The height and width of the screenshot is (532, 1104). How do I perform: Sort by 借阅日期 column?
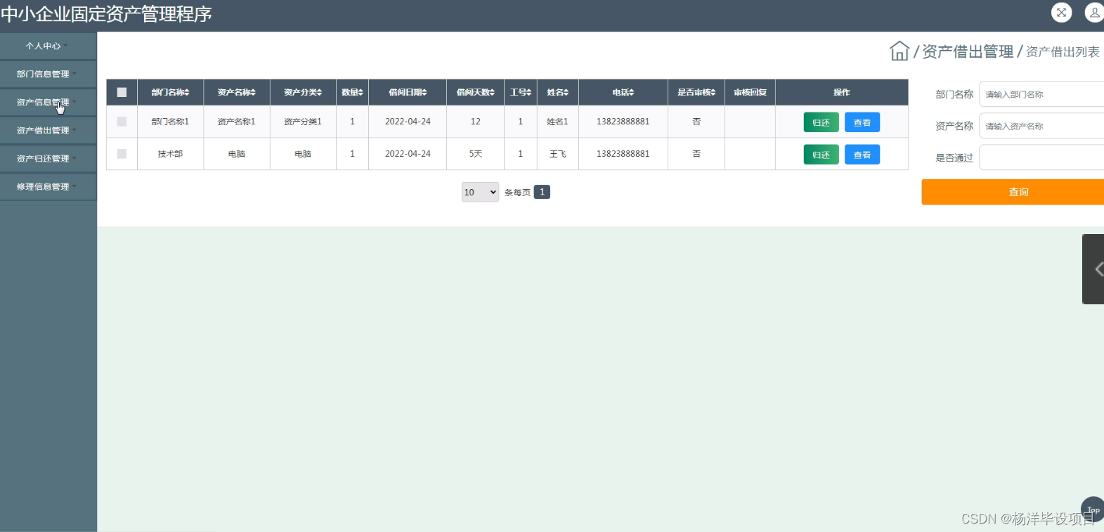click(x=408, y=92)
